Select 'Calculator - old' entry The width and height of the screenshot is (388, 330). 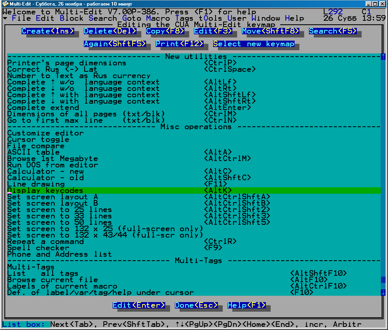194,178
